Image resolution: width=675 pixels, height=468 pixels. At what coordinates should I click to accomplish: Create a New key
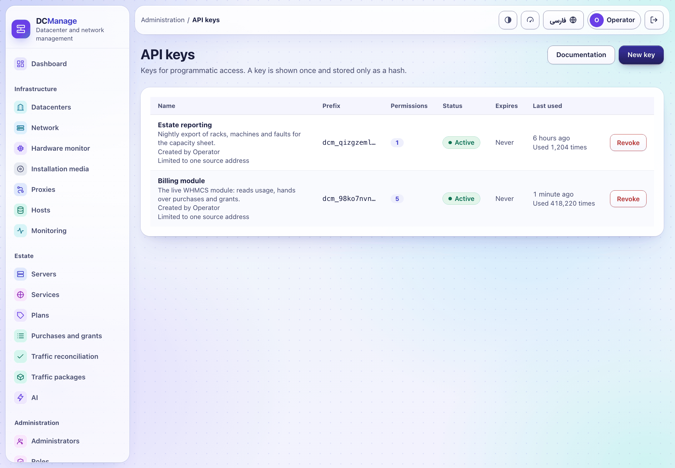[x=641, y=55]
